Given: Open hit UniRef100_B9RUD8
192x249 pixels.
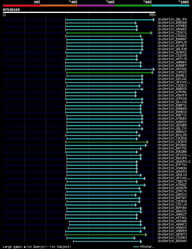Looking at the screenshot, I should [x=172, y=23].
